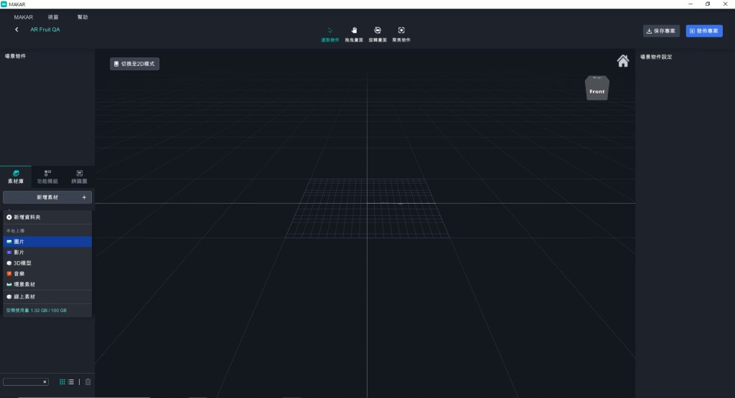
Task: Choose the rotate-view tool in toolbar
Action: click(x=378, y=34)
